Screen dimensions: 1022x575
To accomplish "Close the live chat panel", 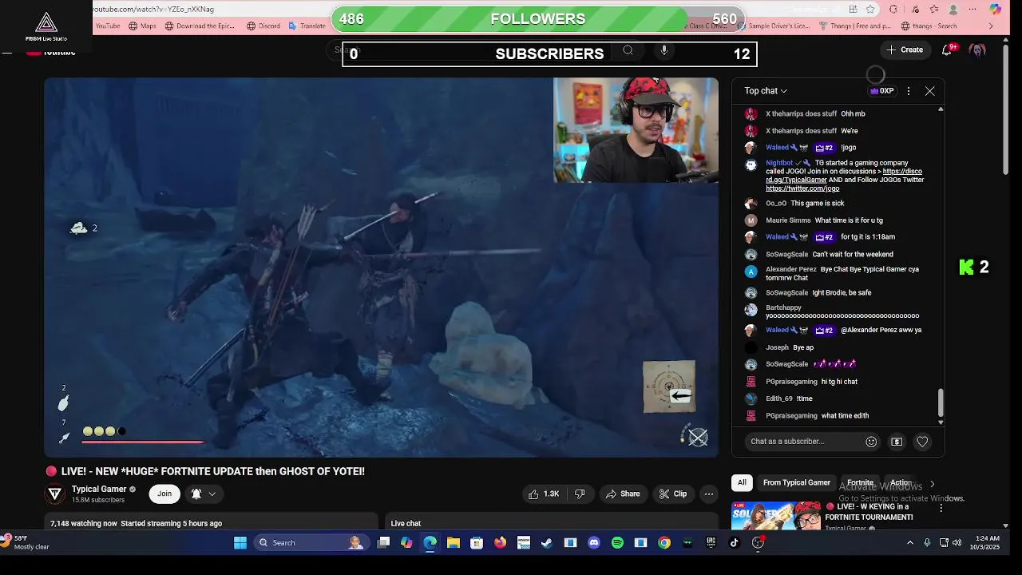I will [x=929, y=91].
